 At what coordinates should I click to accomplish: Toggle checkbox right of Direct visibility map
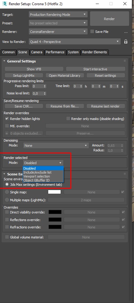(123, 212)
